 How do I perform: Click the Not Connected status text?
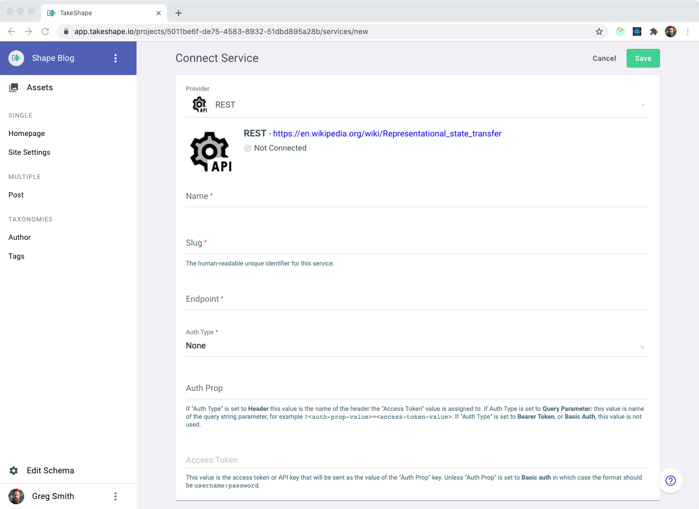(x=280, y=149)
